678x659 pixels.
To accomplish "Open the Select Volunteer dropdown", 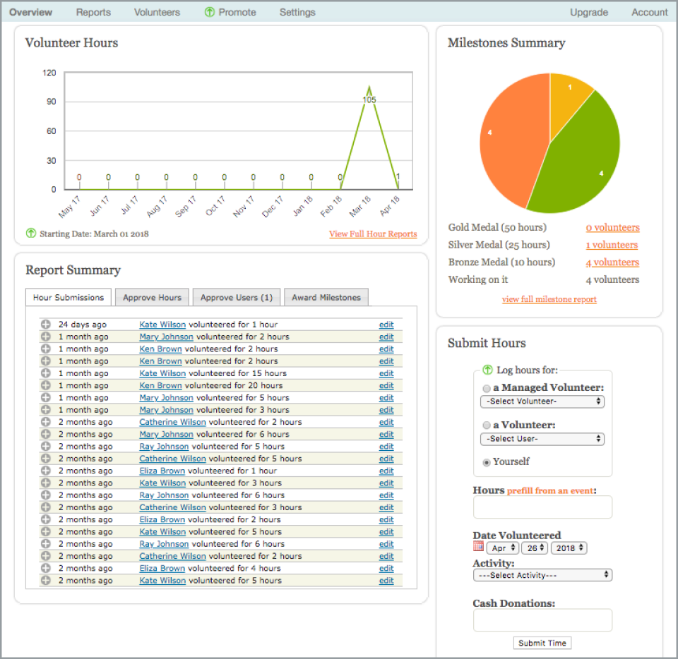I will point(542,401).
